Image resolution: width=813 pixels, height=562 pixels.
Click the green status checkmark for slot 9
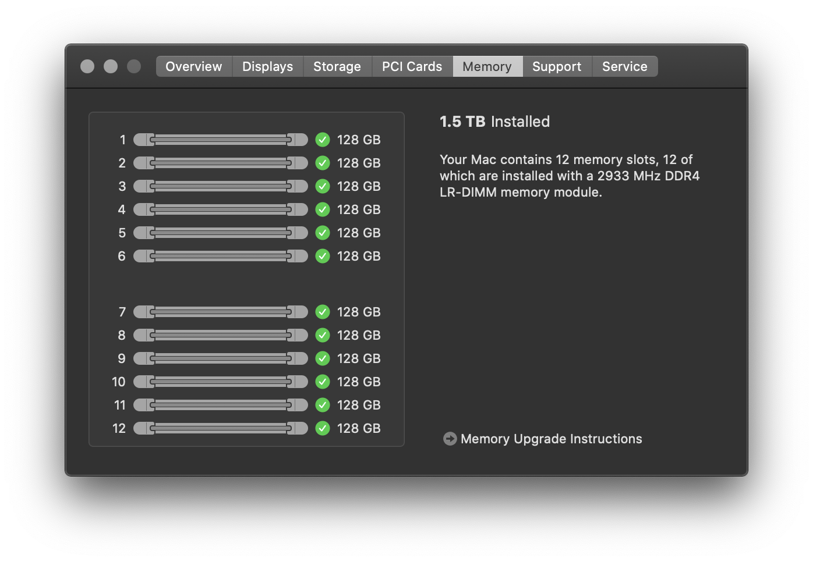tap(323, 358)
